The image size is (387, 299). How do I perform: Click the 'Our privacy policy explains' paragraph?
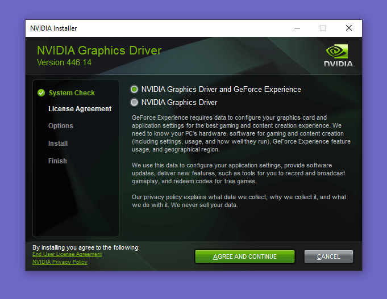[239, 201]
